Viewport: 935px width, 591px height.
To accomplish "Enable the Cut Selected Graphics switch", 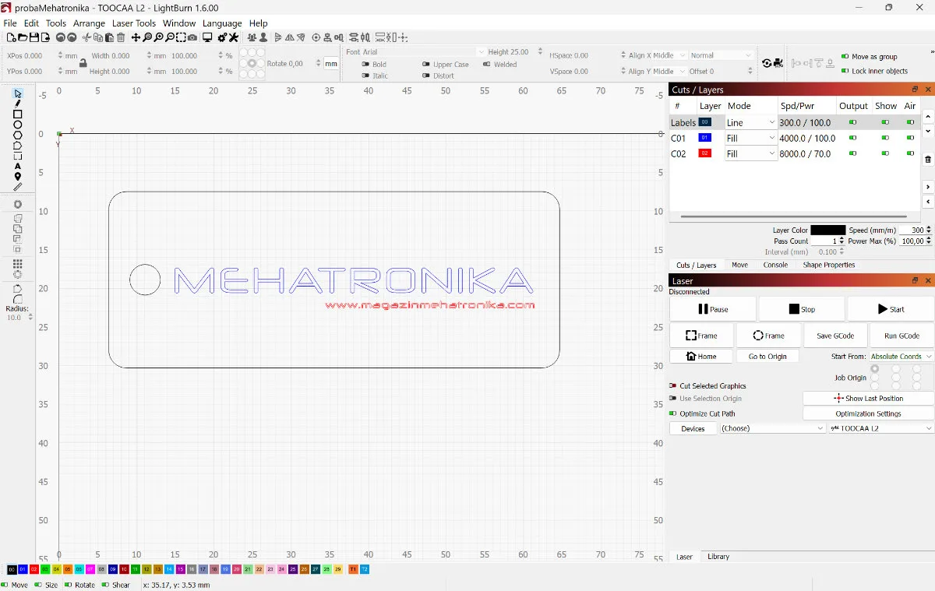I will (x=673, y=385).
